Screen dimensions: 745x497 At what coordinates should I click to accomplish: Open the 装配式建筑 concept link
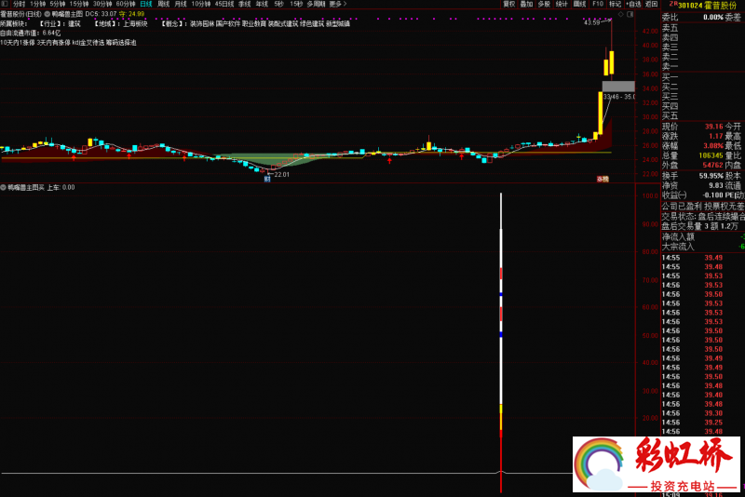tap(283, 24)
